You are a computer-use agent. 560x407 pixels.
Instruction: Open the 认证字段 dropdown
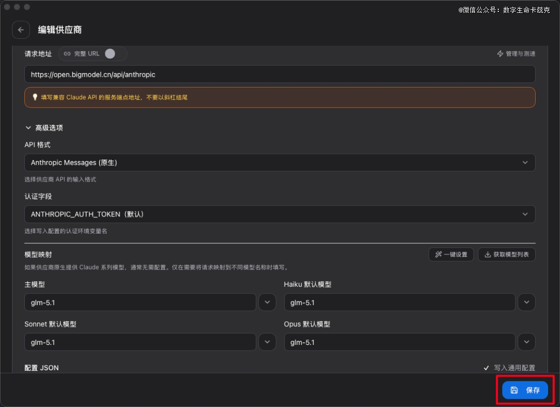(x=279, y=214)
